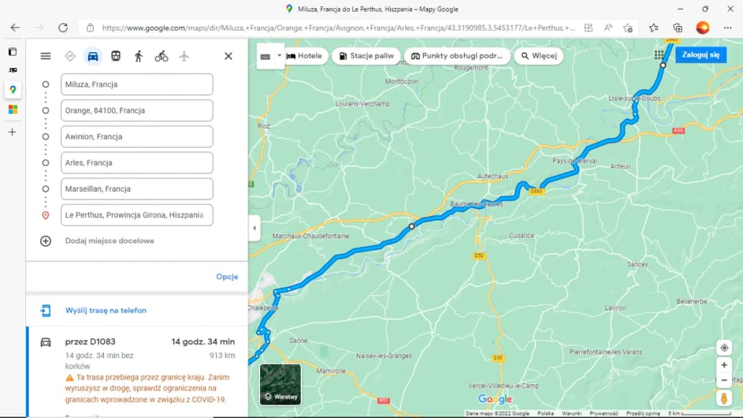Expand the Więcej dropdown
This screenshot has width=743, height=418.
pos(539,56)
